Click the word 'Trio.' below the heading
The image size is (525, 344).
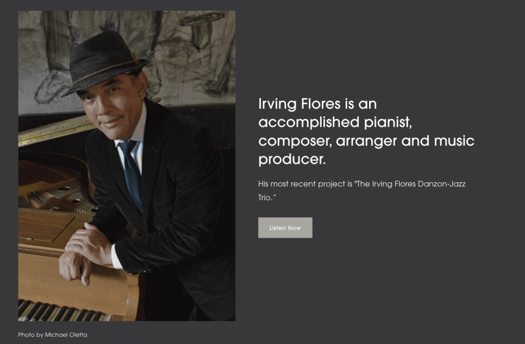pos(267,197)
